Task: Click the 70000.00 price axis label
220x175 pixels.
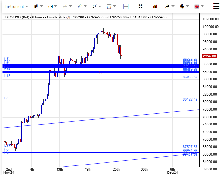Action: (x=210, y=139)
